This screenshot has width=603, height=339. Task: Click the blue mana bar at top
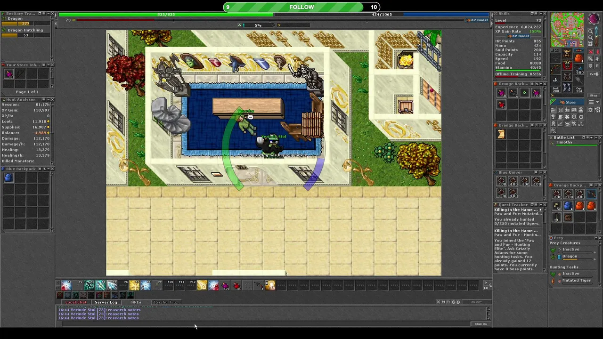point(381,14)
